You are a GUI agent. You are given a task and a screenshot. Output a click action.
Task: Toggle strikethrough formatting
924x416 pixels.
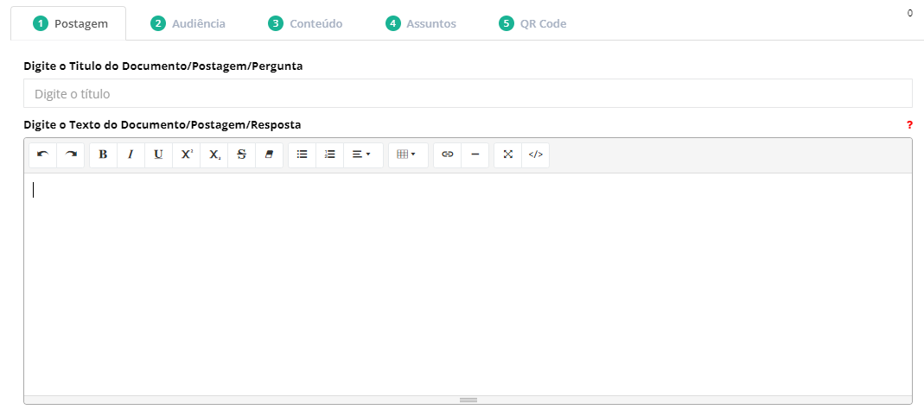242,154
